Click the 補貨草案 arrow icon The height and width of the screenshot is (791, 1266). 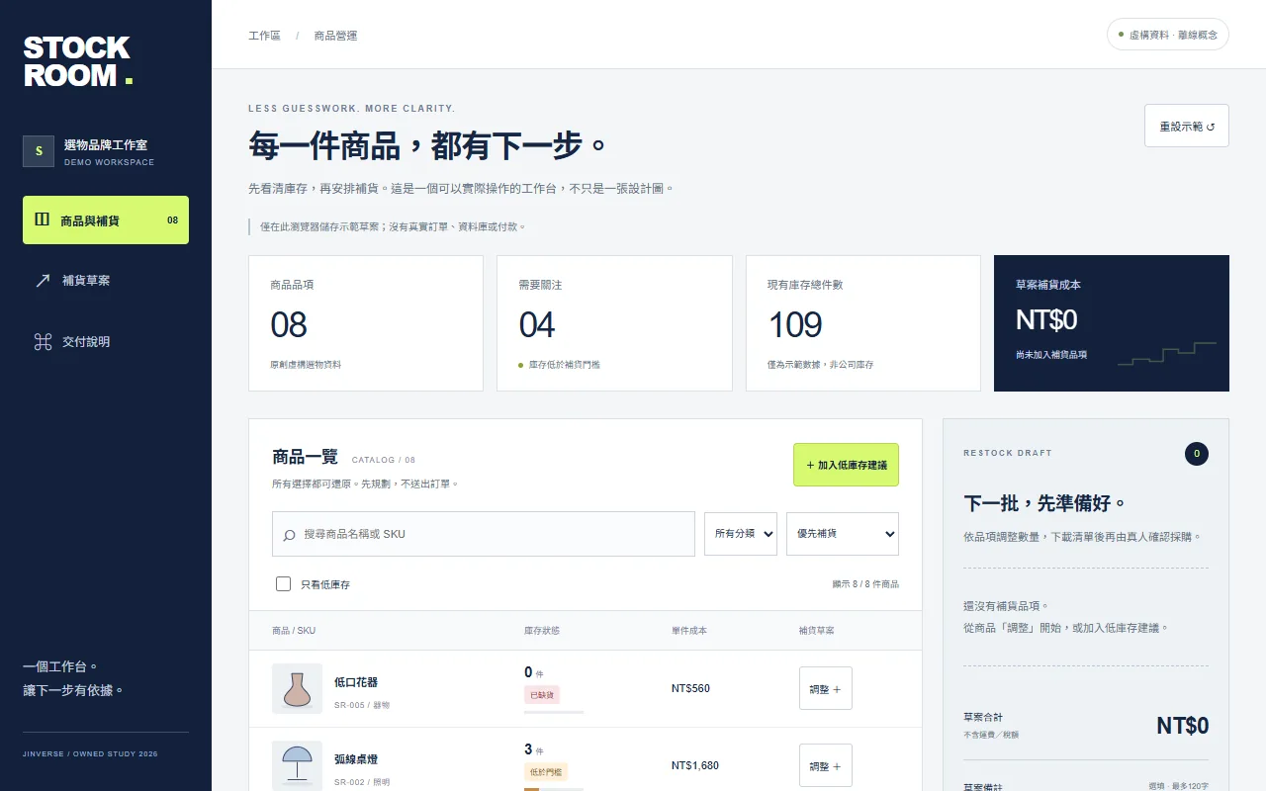coord(43,281)
